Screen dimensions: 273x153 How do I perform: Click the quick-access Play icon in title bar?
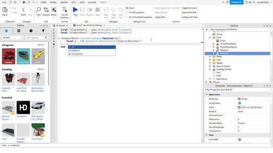click(24, 2)
